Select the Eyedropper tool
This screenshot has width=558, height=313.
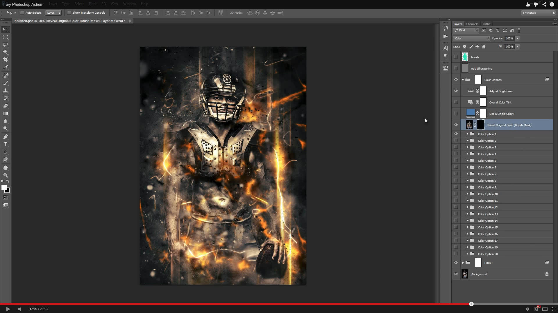pyautogui.click(x=6, y=67)
